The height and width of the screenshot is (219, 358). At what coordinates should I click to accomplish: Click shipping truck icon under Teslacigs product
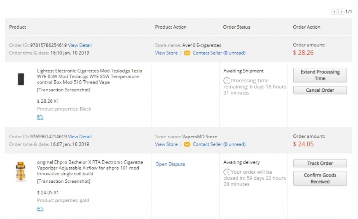pyautogui.click(x=40, y=118)
